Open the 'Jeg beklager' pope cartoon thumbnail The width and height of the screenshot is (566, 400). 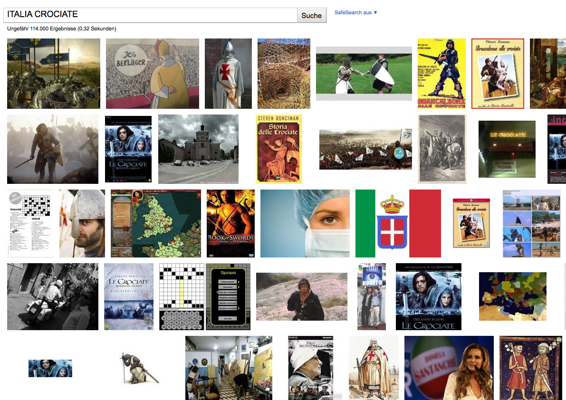tap(153, 74)
